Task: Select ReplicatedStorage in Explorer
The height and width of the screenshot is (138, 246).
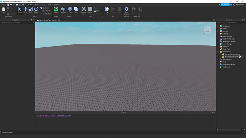Action: coord(229,39)
